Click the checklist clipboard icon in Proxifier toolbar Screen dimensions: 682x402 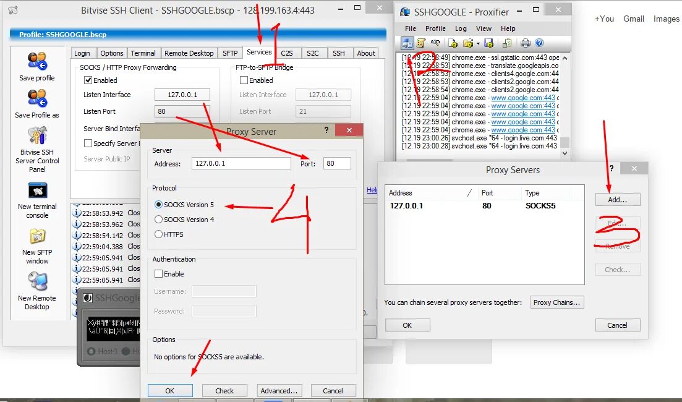tap(507, 43)
